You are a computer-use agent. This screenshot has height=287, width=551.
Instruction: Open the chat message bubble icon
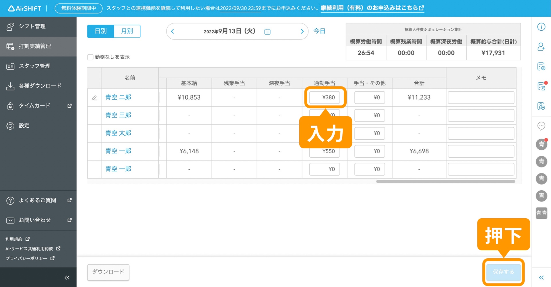pyautogui.click(x=541, y=126)
